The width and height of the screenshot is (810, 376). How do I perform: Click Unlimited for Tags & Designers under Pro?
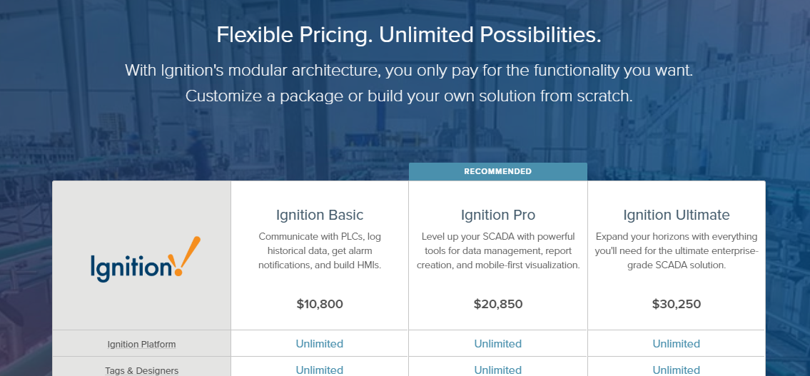point(498,370)
